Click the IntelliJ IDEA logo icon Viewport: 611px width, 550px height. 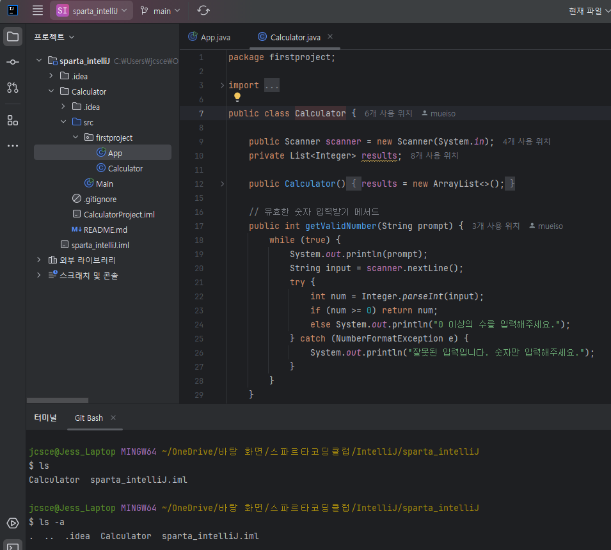coord(13,10)
